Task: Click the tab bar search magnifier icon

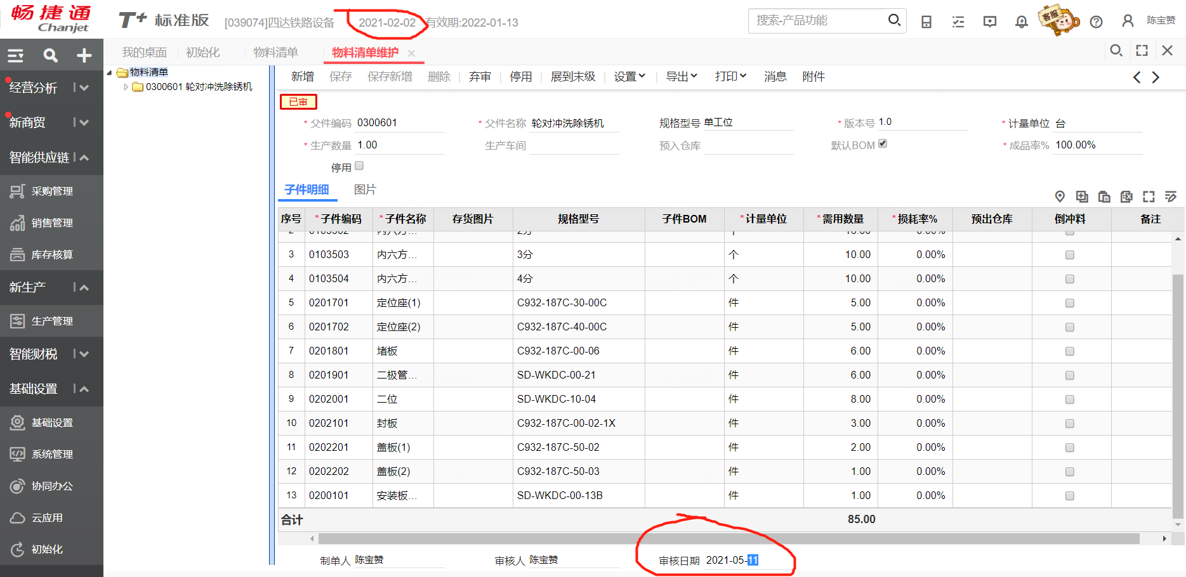Action: (x=1116, y=51)
